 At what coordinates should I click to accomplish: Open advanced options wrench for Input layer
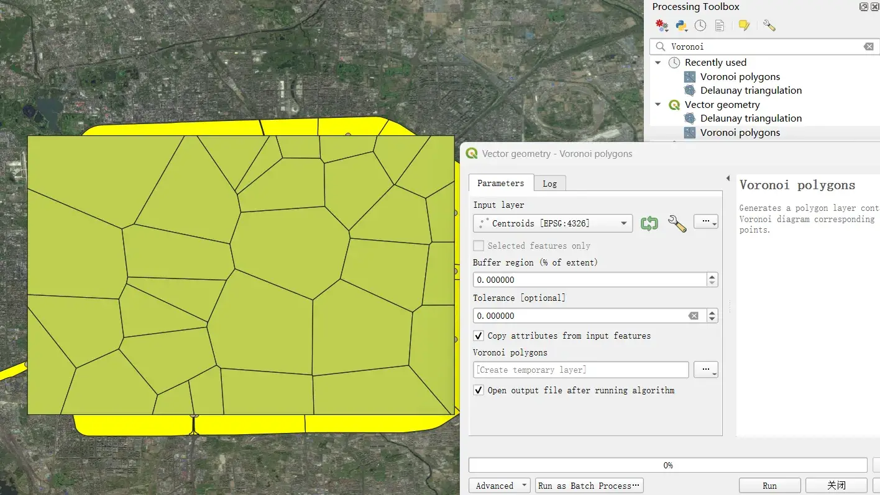(x=677, y=223)
